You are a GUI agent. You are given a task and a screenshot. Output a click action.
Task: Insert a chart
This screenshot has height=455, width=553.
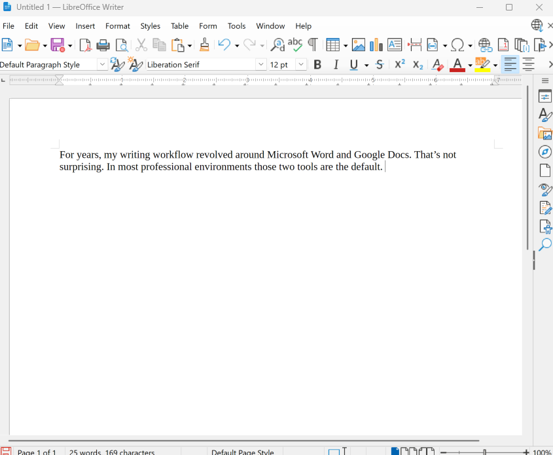click(376, 45)
